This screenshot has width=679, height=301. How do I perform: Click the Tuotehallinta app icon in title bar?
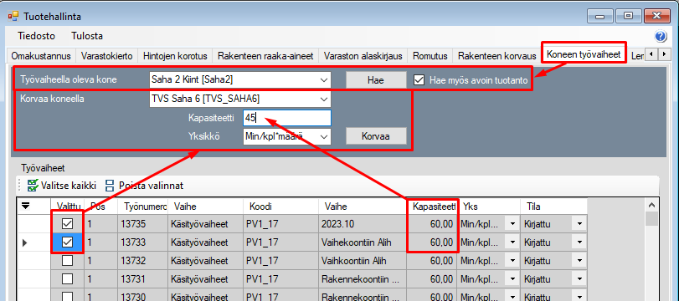tap(13, 17)
